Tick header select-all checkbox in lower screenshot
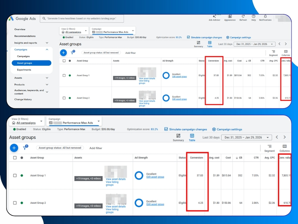The height and width of the screenshot is (224, 298). (x=15, y=158)
